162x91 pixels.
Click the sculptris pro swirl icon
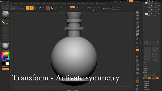point(52,8)
